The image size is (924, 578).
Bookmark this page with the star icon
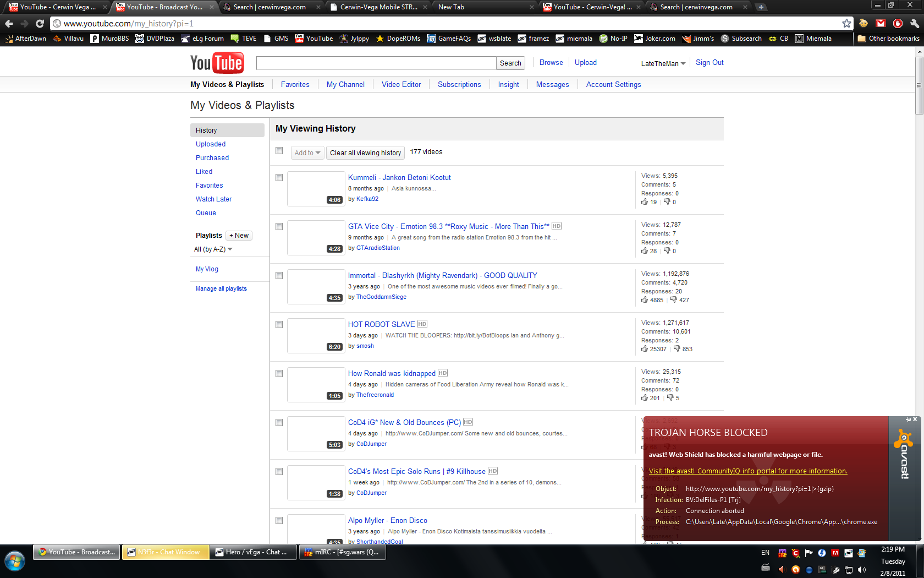846,23
